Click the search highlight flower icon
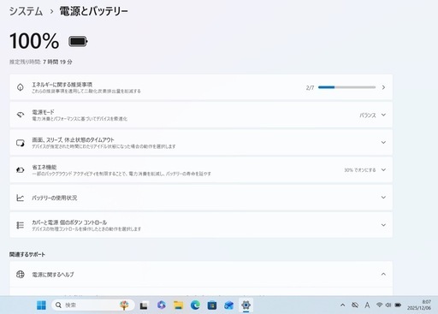Image resolution: width=438 pixels, height=314 pixels. pos(124,305)
